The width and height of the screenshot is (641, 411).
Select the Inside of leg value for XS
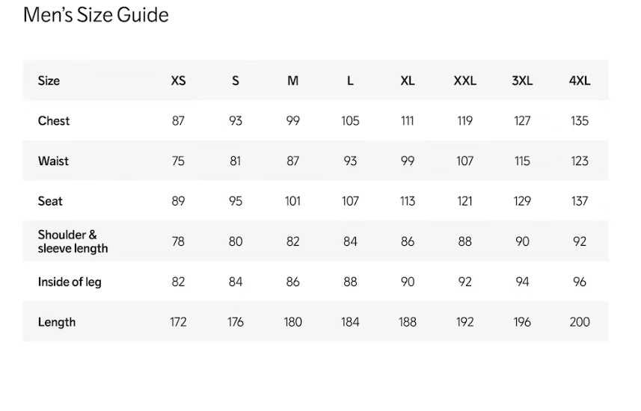[x=178, y=282]
